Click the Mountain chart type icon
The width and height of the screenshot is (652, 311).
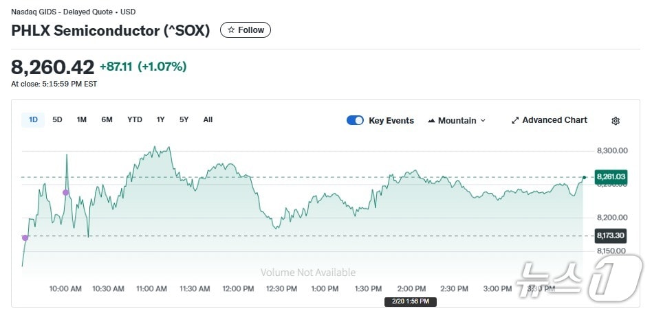[431, 121]
